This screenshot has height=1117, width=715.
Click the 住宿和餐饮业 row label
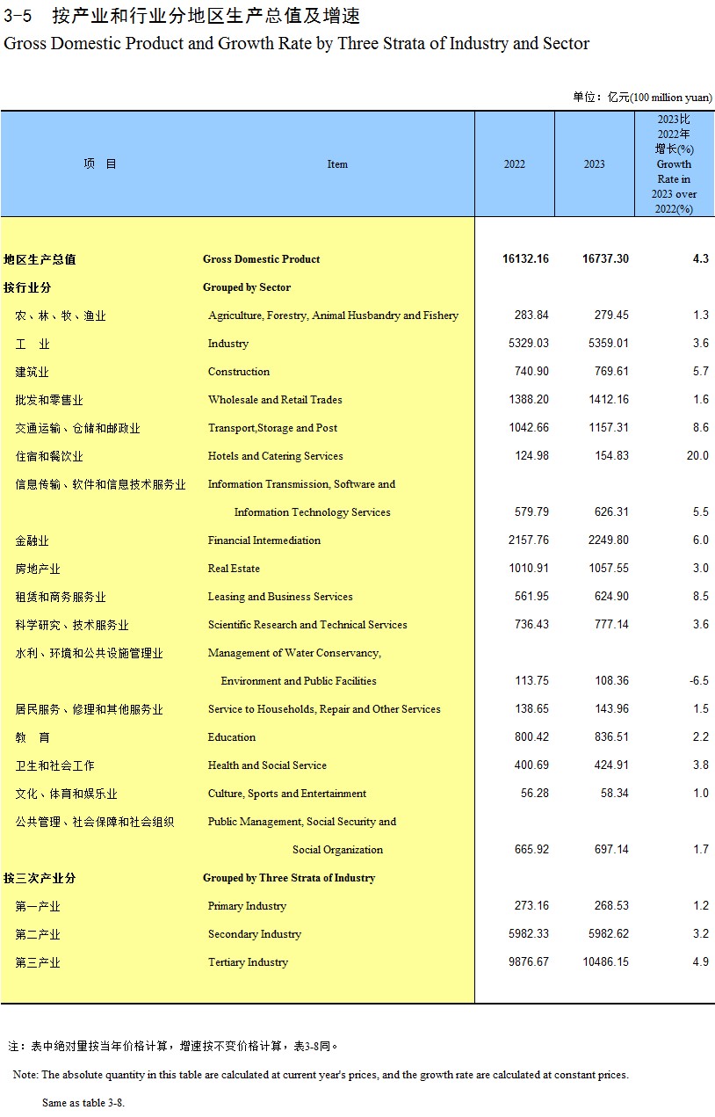[49, 456]
